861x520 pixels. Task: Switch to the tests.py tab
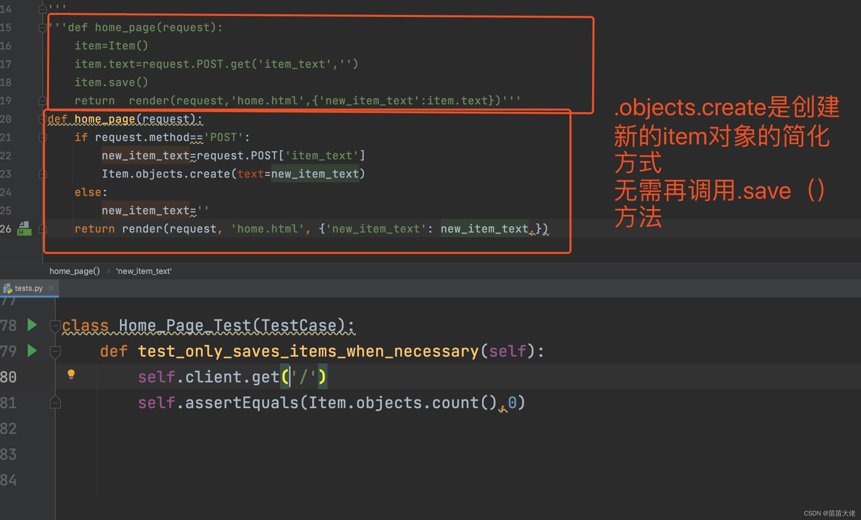tap(29, 288)
